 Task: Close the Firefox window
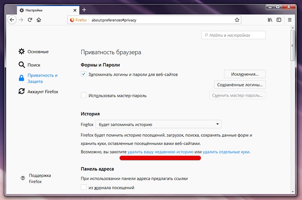[x=289, y=7]
